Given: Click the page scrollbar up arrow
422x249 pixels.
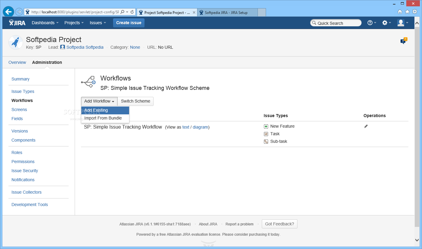Looking at the screenshot, I should [417, 23].
